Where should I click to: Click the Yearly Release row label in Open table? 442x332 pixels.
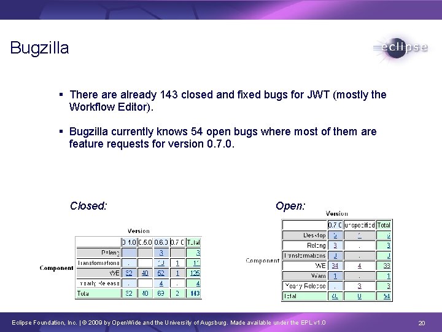(304, 286)
